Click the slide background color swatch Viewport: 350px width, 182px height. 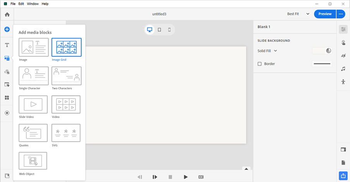click(322, 51)
